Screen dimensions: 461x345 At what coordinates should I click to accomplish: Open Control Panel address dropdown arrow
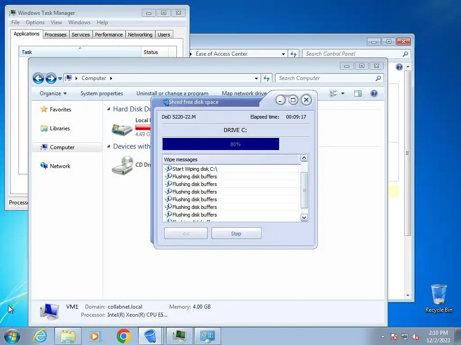coord(283,54)
